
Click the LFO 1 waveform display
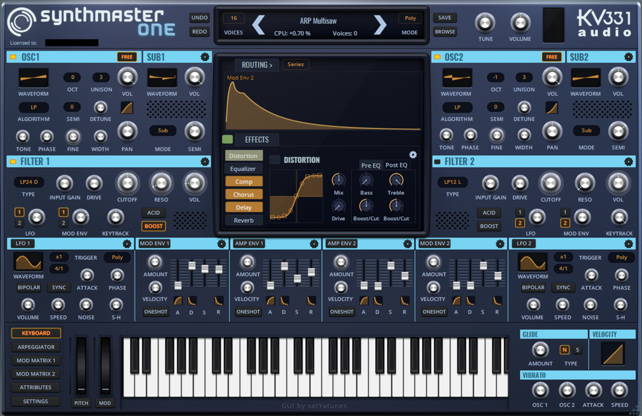(x=28, y=262)
